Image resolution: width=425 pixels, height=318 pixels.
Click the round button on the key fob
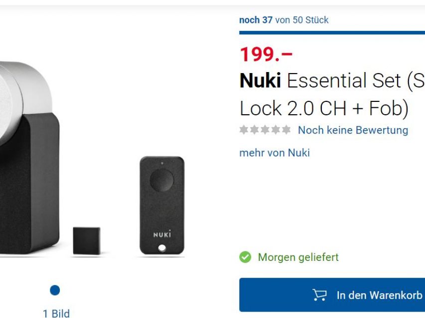(161, 180)
